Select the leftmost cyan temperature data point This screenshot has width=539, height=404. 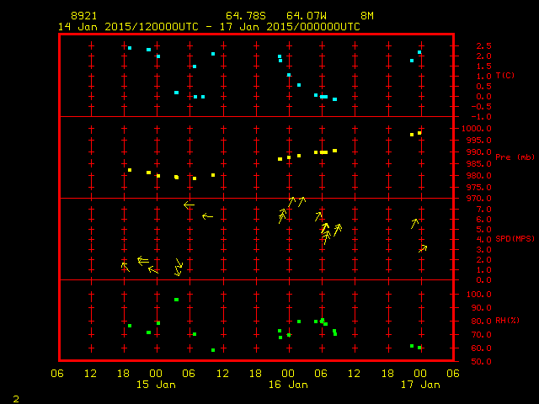coord(130,48)
